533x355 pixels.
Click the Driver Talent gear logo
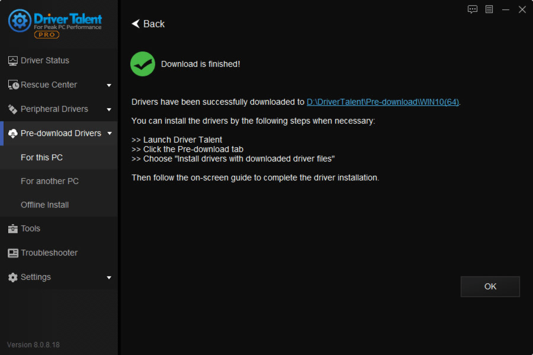(20, 21)
